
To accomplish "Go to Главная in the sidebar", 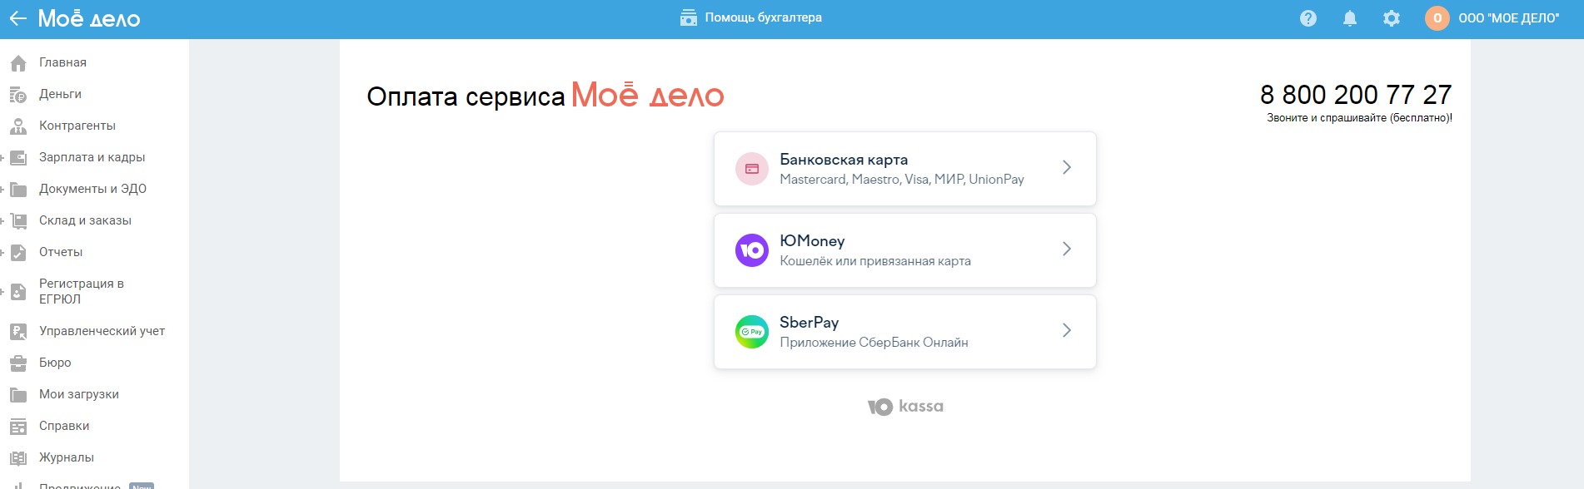I will click(x=62, y=62).
